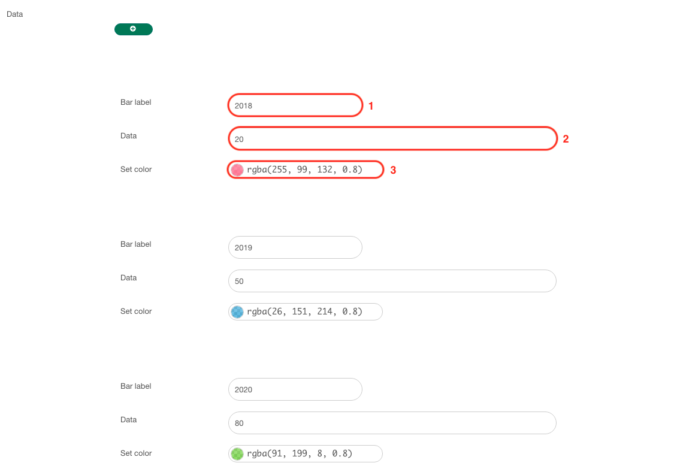The image size is (674, 466).
Task: Select the Bar label field containing 2020
Action: pos(295,389)
